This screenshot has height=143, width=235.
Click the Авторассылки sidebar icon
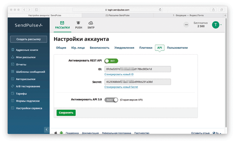pos(13,79)
